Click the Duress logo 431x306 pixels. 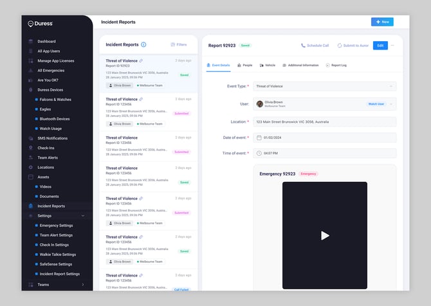tap(40, 24)
